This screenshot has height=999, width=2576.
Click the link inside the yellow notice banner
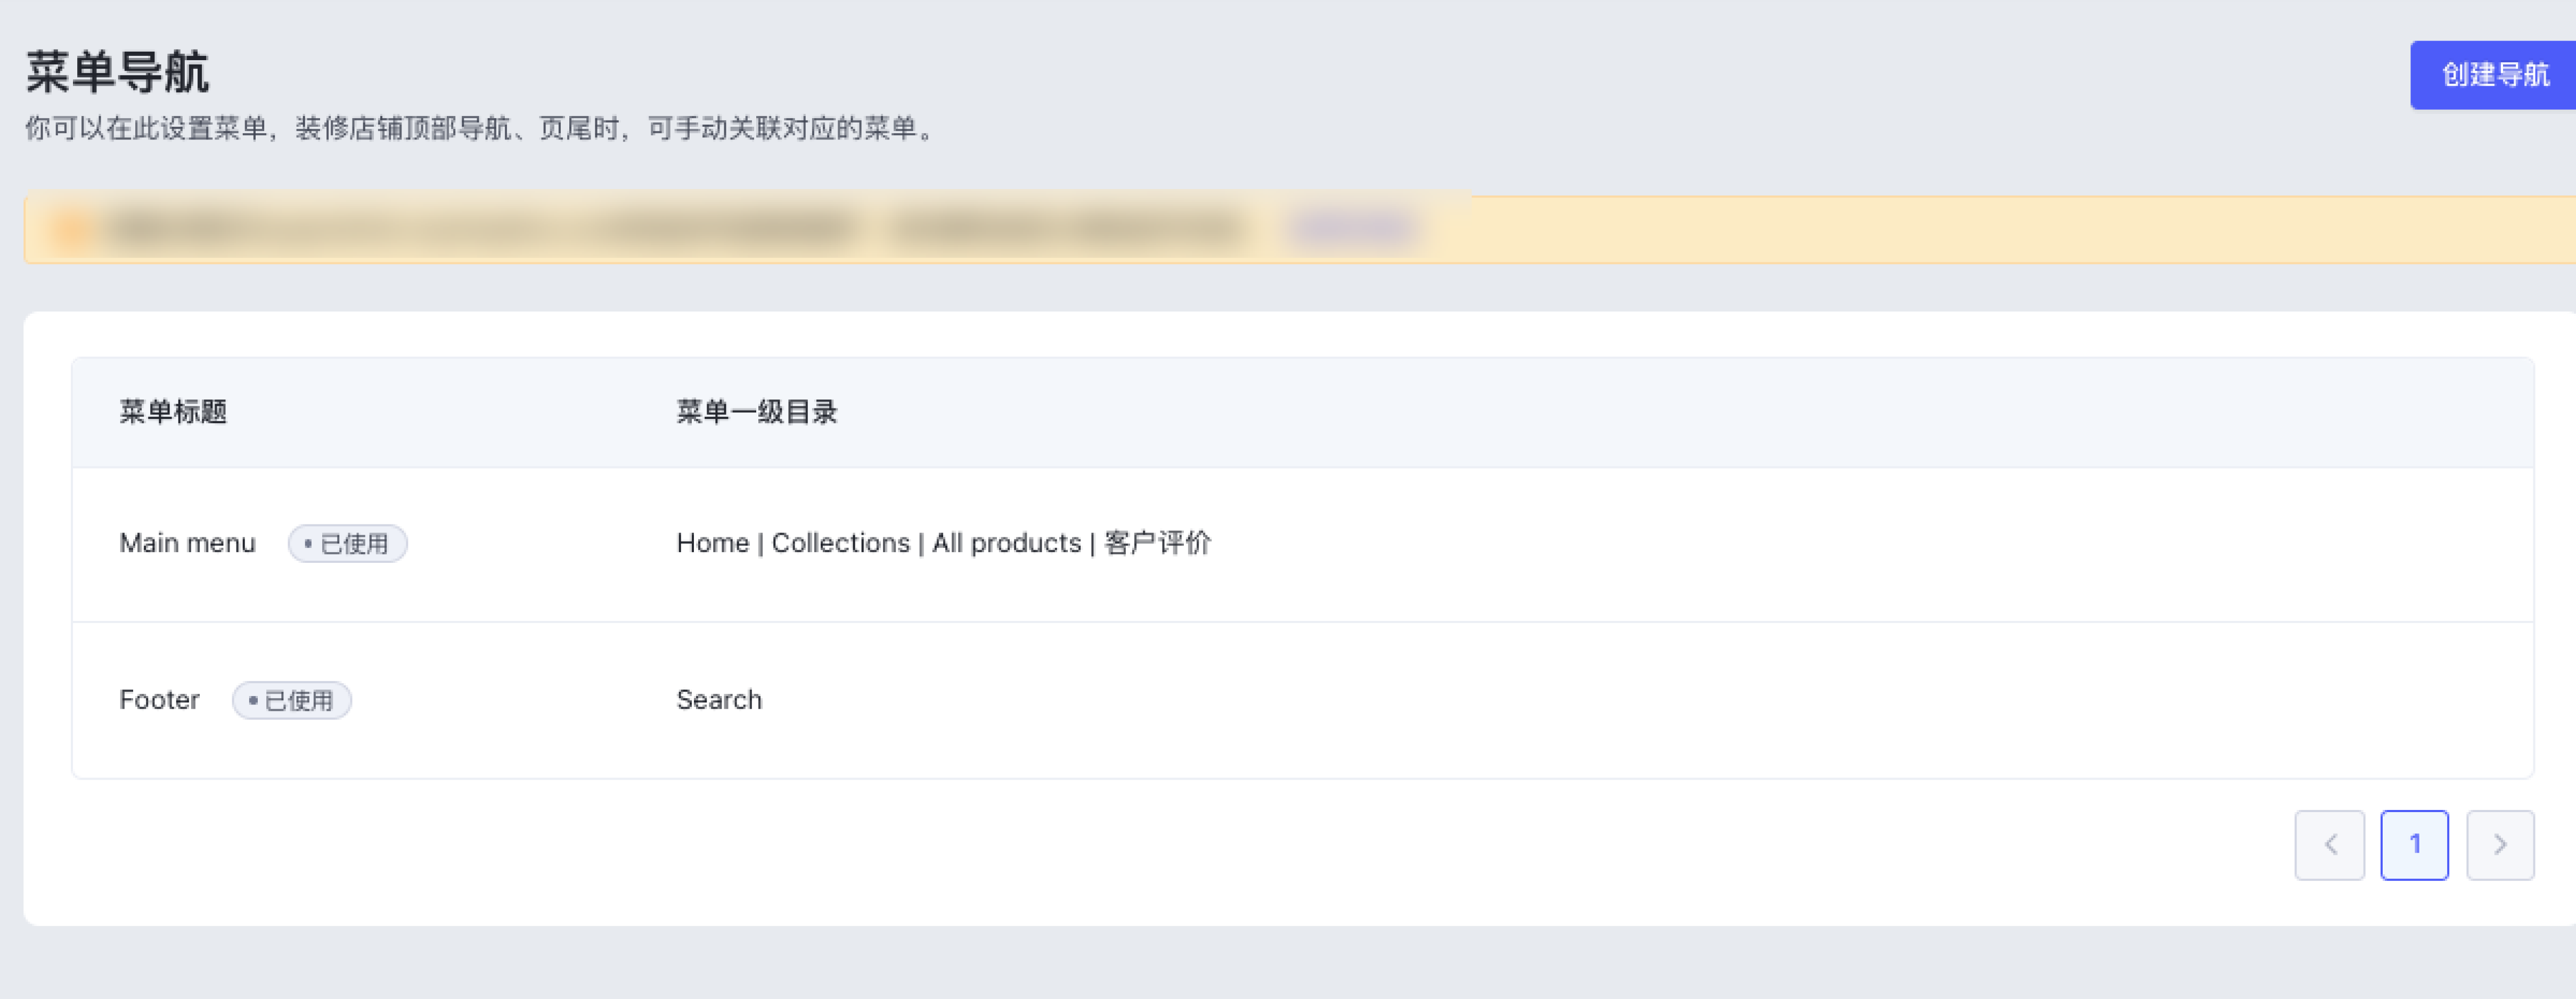(x=1350, y=227)
